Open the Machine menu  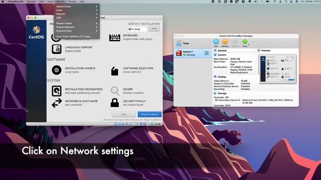(31, 1)
